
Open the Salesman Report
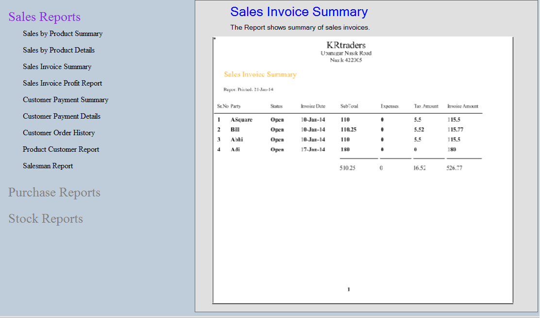(48, 166)
